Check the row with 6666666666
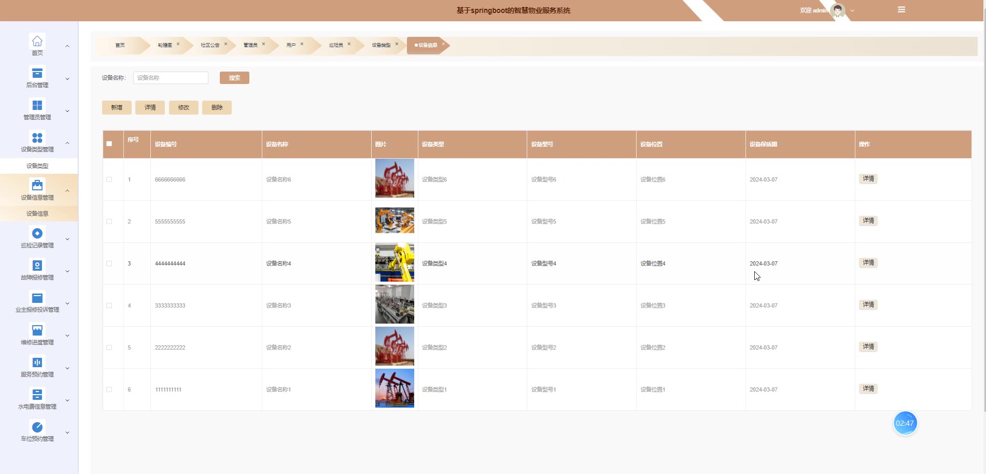This screenshot has height=474, width=986. [x=109, y=179]
